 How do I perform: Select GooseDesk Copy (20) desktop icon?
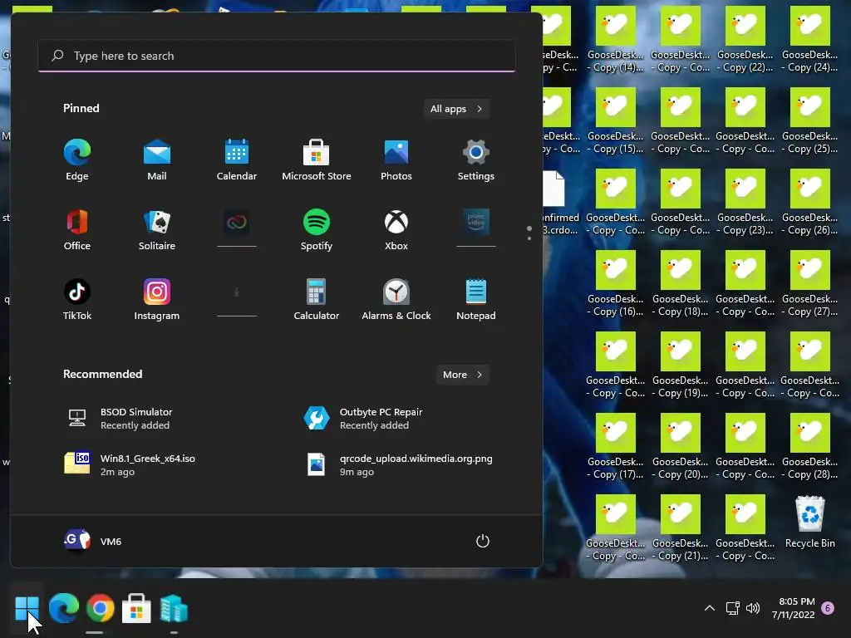coord(680,446)
